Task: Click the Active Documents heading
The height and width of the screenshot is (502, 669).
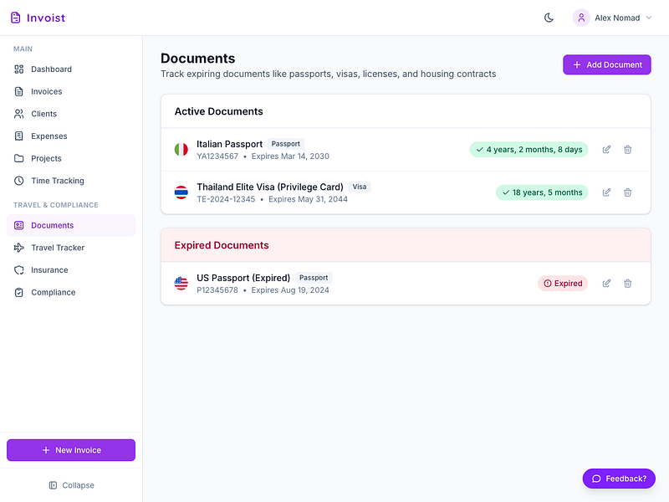Action: (x=219, y=111)
